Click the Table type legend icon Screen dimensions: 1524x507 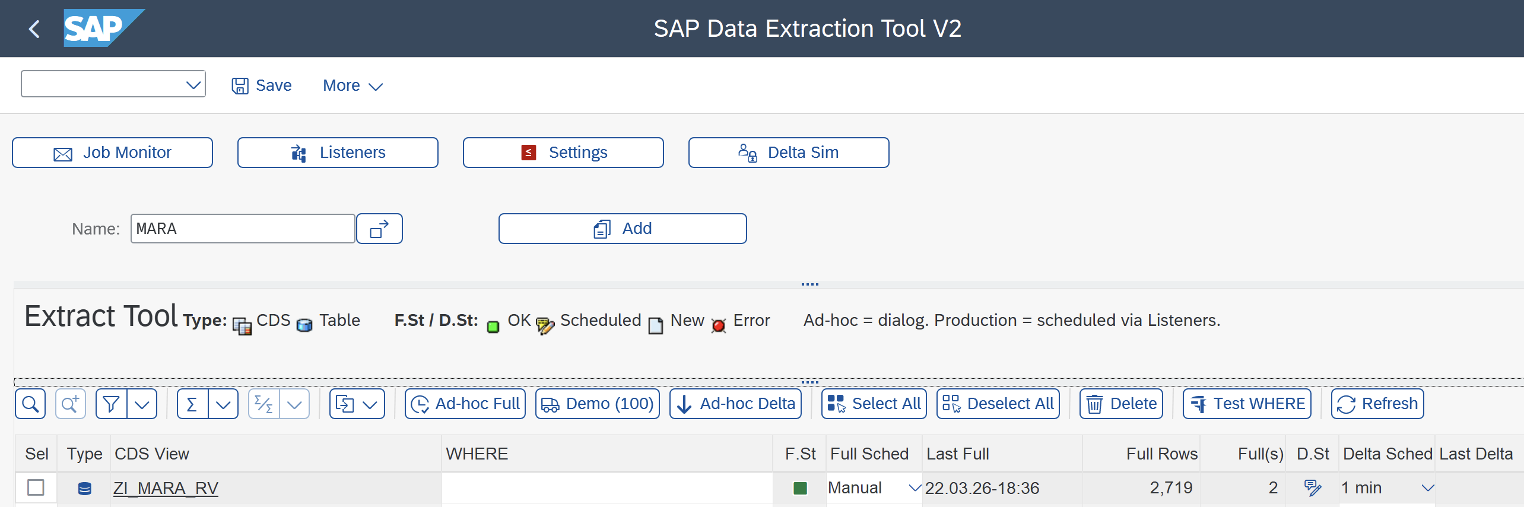pos(304,325)
